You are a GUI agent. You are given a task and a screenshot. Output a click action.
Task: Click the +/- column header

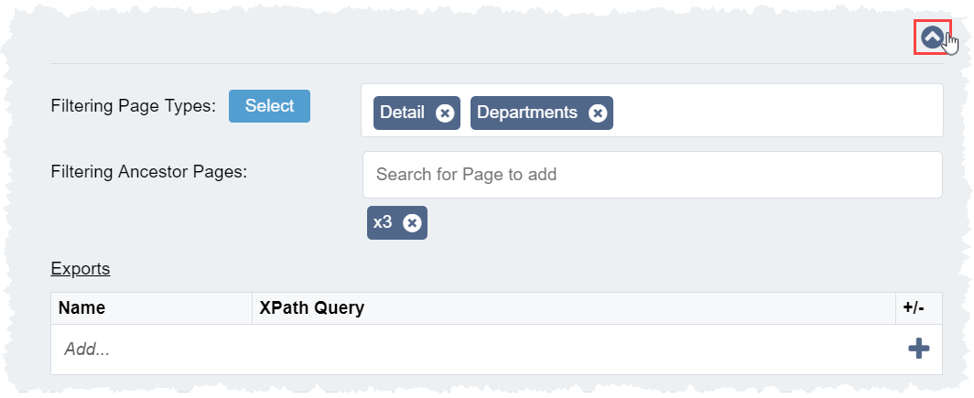pos(914,308)
